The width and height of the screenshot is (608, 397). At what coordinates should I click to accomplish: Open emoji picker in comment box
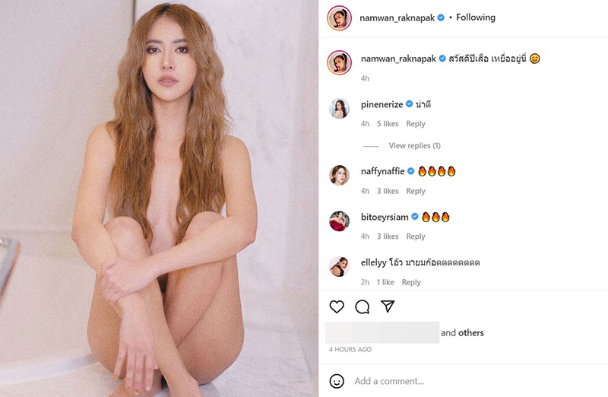tap(337, 380)
